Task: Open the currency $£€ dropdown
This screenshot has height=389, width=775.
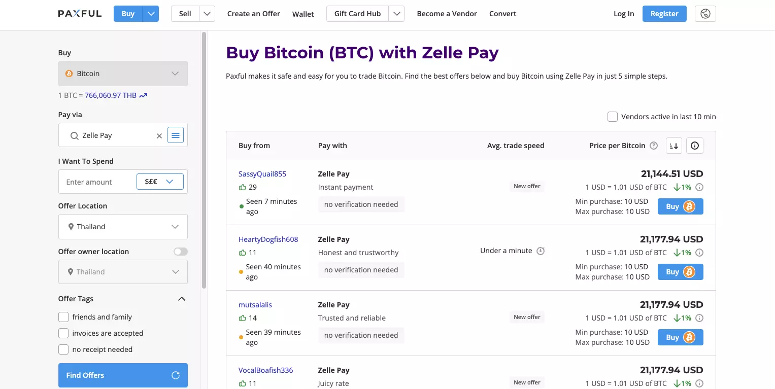Action: coord(160,182)
